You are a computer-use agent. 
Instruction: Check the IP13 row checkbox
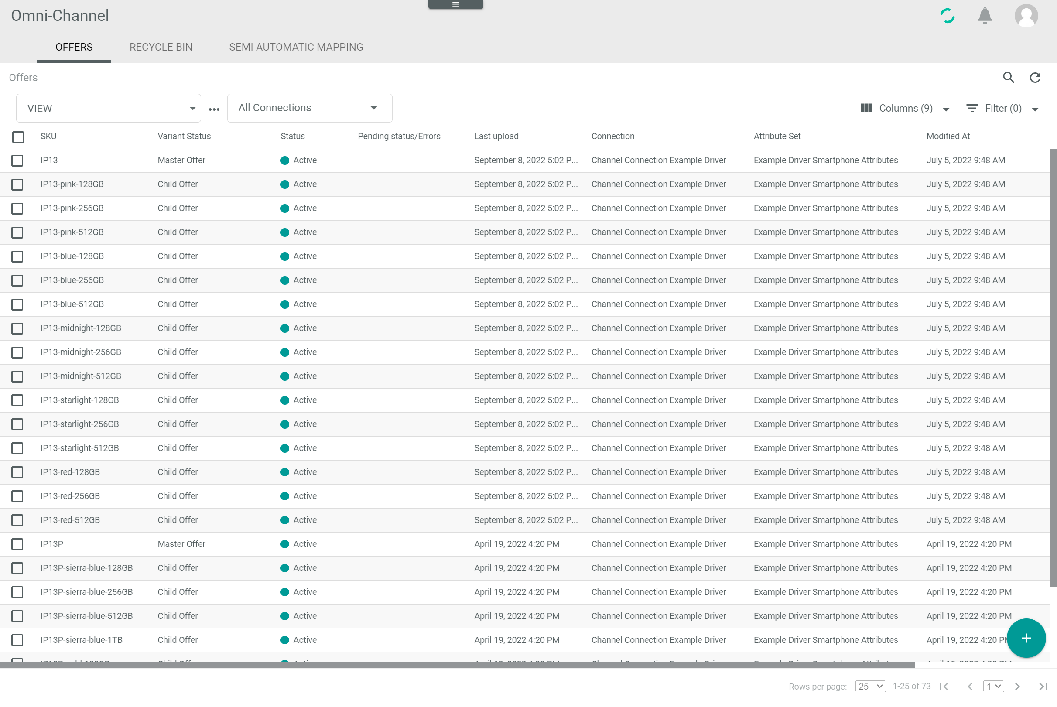17,161
